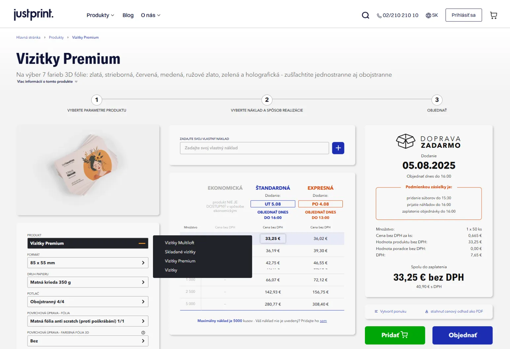Click the custom quantity input field
The image size is (510, 349).
point(254,148)
